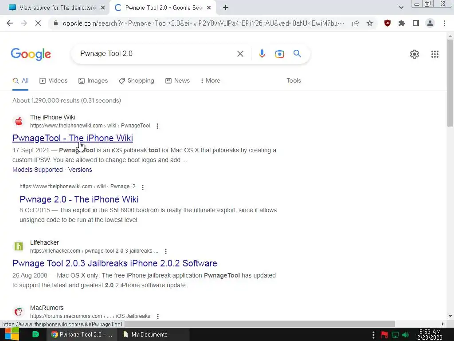Open Versions sitelink
The image size is (454, 341).
[x=80, y=170]
